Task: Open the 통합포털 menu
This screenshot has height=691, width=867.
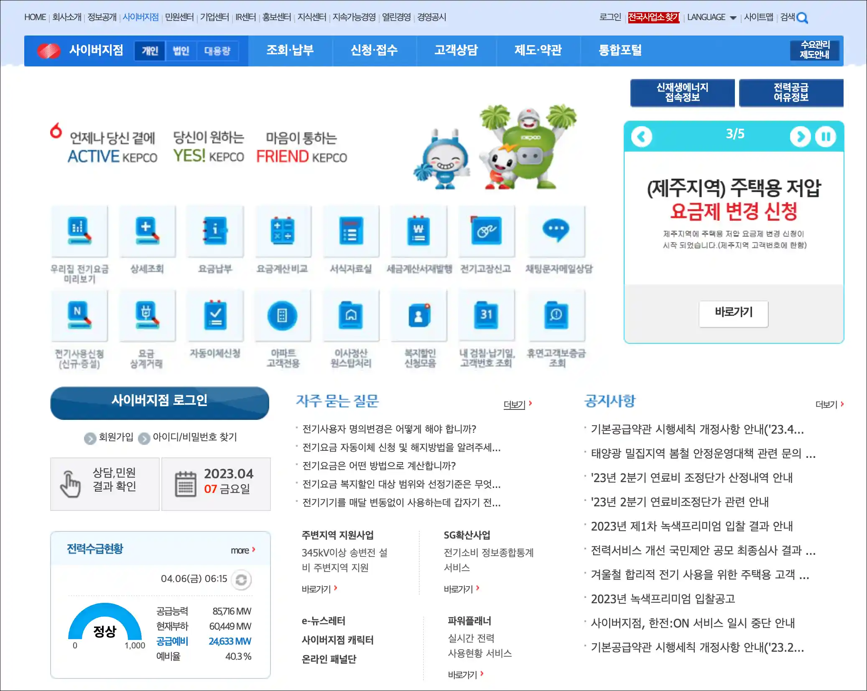Action: coord(620,50)
